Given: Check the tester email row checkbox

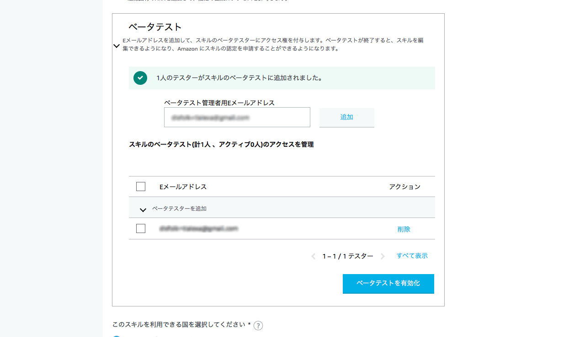Looking at the screenshot, I should coord(141,228).
